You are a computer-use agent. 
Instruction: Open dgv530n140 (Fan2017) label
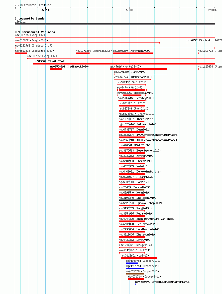point(134,182)
